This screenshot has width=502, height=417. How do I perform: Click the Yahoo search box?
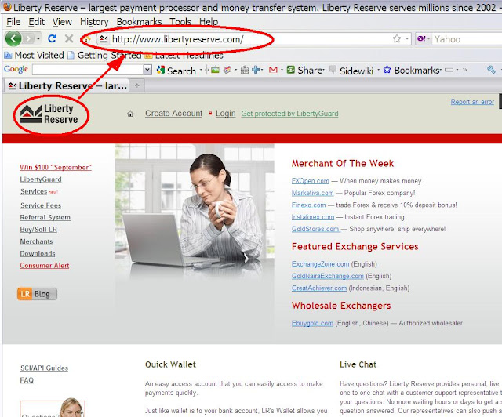click(x=467, y=39)
